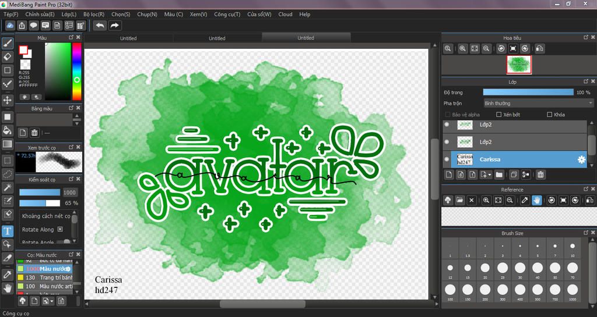Click the Undo arrow in top toolbar

[x=100, y=26]
